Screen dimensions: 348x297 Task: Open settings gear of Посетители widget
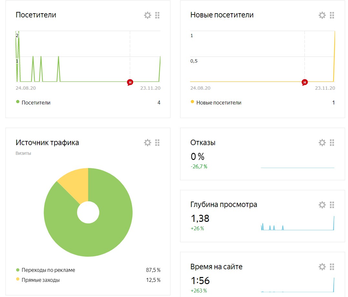click(x=148, y=15)
